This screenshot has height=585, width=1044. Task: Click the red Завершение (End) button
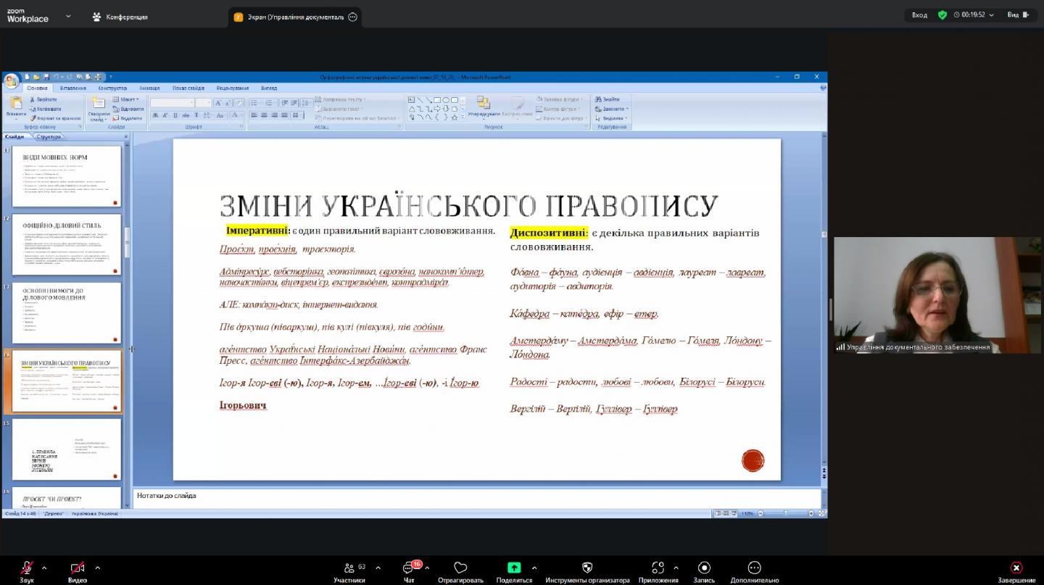1016,568
